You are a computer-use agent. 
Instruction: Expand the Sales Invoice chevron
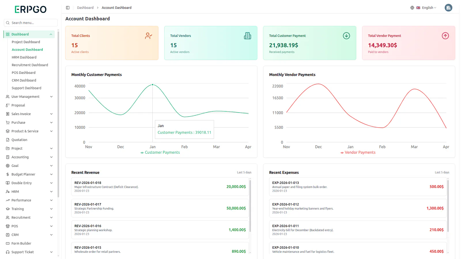coord(51,114)
